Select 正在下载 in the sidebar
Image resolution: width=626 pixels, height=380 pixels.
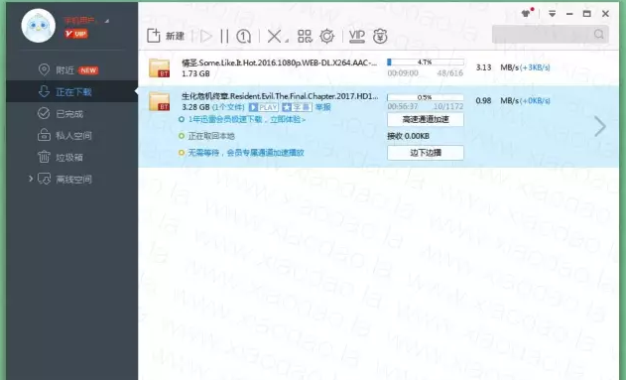coord(71,92)
